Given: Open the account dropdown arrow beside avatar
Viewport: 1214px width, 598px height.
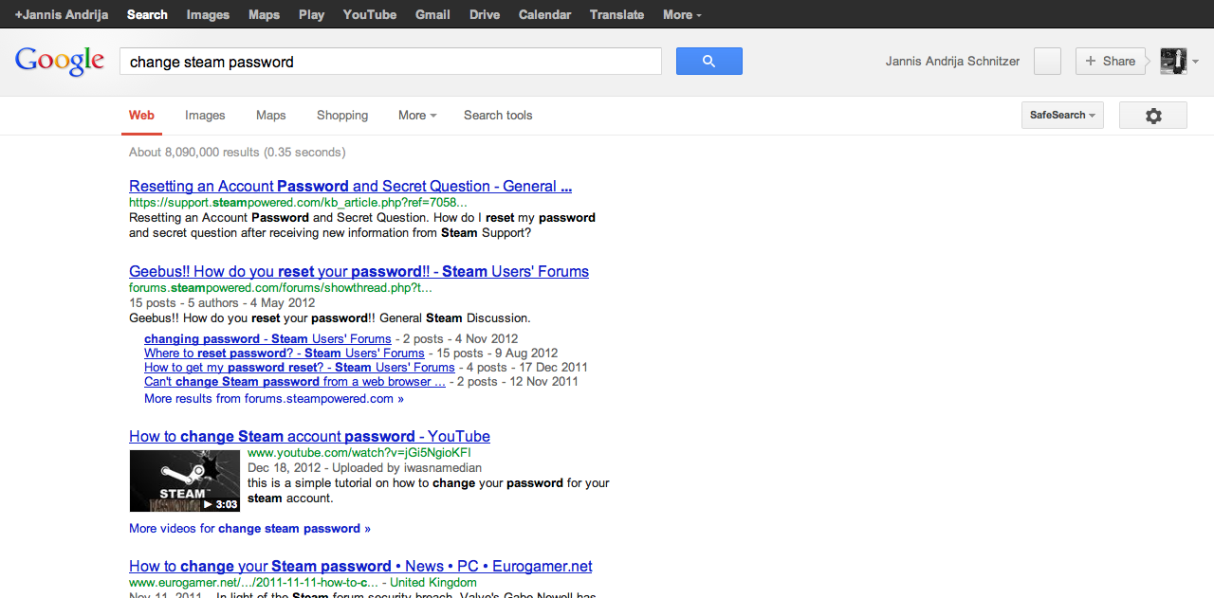Looking at the screenshot, I should click(x=1196, y=62).
